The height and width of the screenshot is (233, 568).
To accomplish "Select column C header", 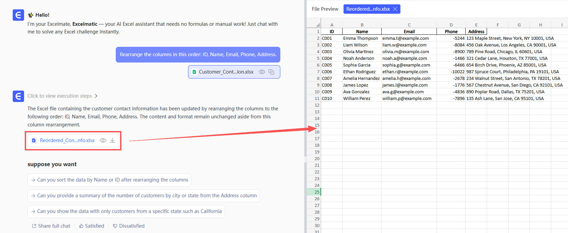I will [x=409, y=25].
